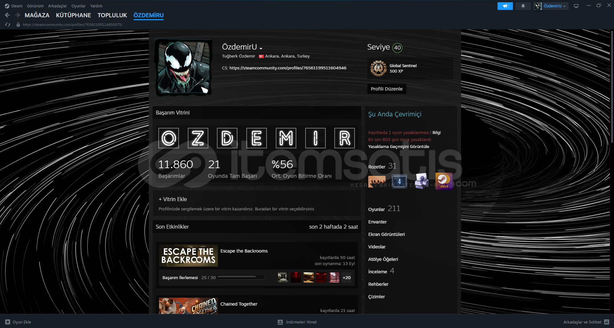Viewport: 614px width, 328px height.
Task: Click the Bilgi link about the ban
Action: click(x=436, y=132)
